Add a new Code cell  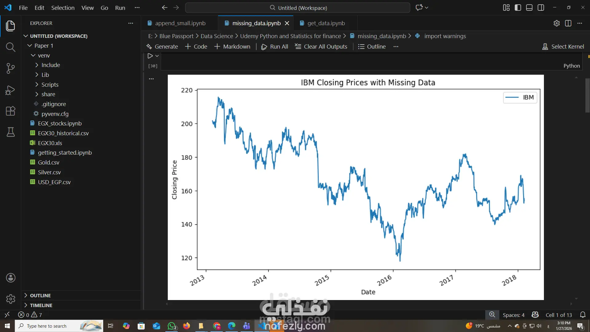tap(196, 47)
